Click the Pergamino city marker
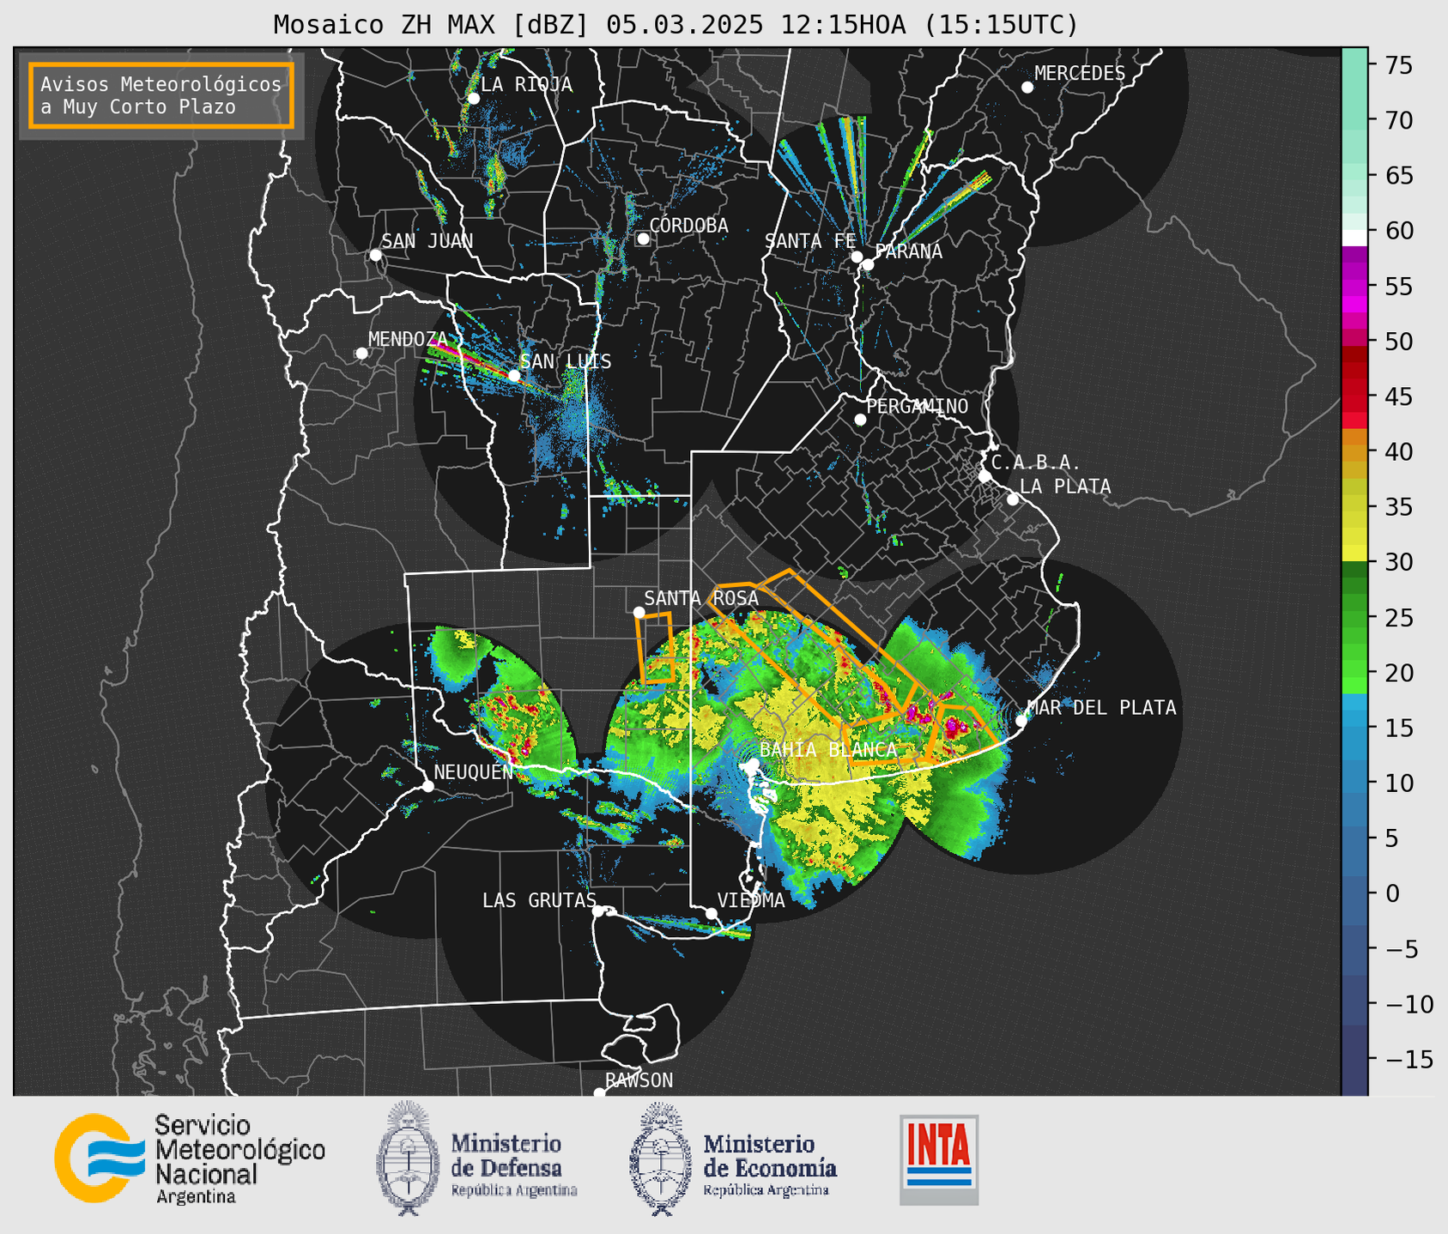This screenshot has width=1448, height=1234. [x=860, y=420]
